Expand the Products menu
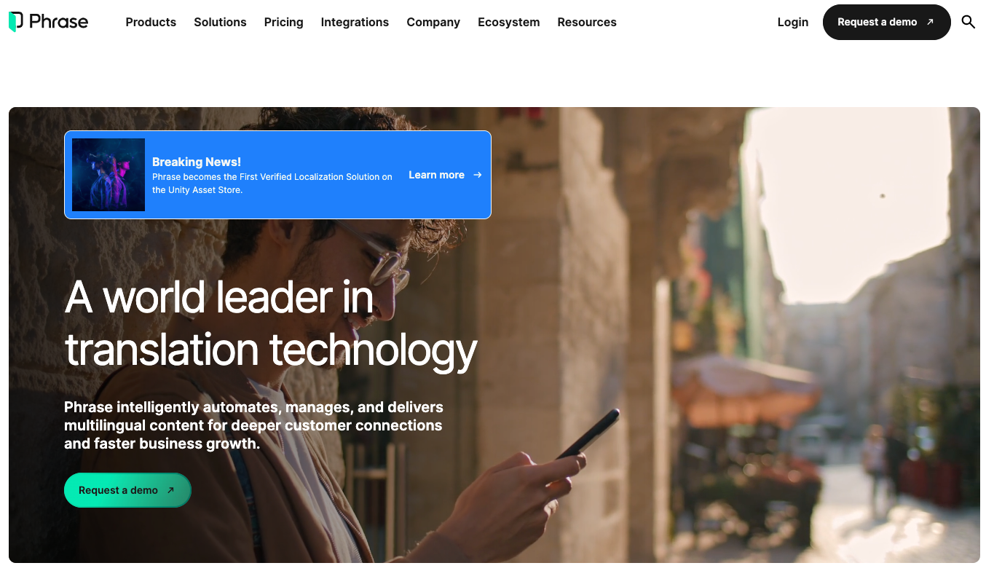986x571 pixels. tap(151, 22)
